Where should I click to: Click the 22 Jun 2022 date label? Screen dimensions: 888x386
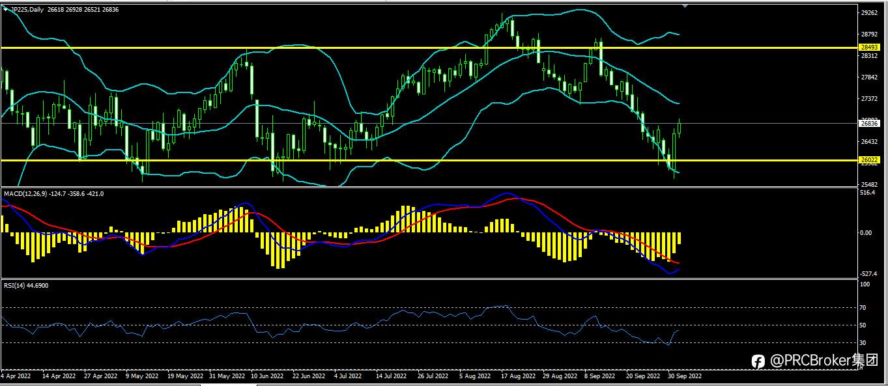[x=309, y=376]
